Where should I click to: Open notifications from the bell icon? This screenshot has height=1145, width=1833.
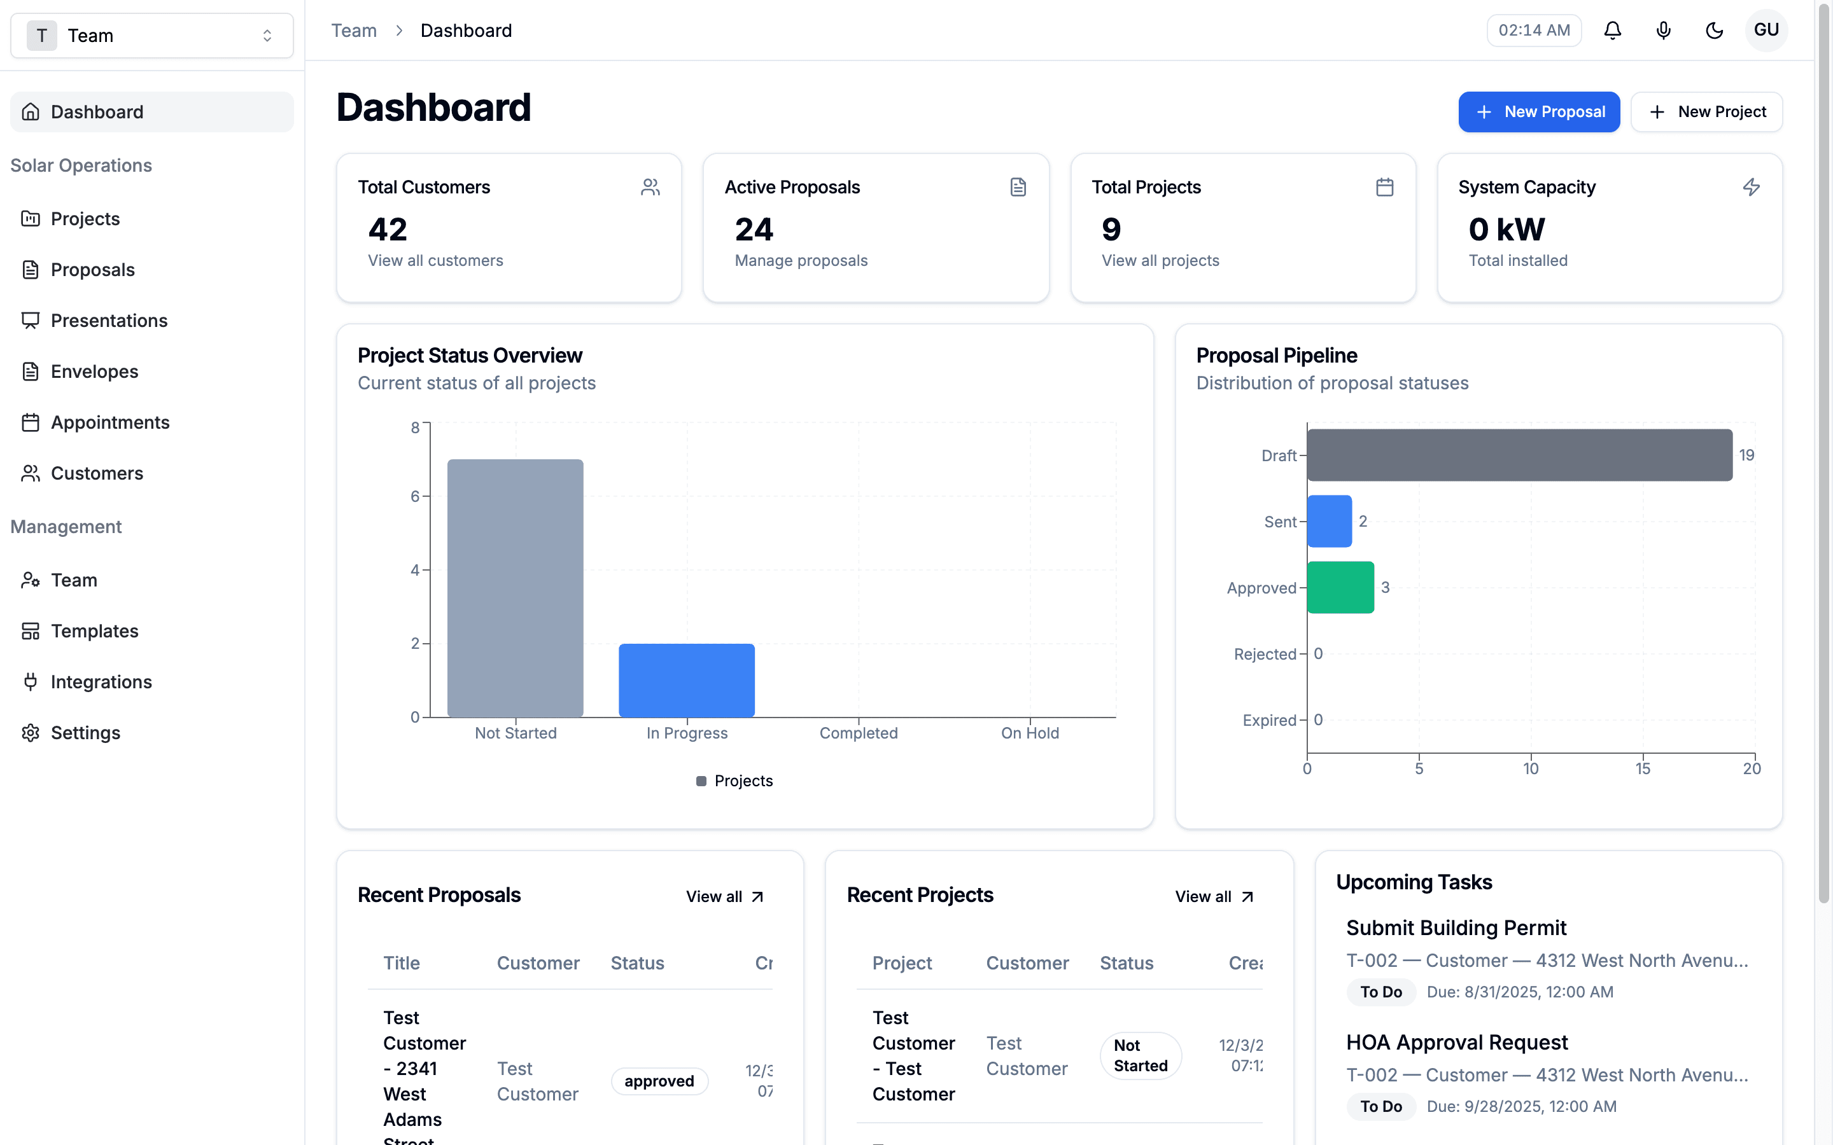click(1613, 31)
